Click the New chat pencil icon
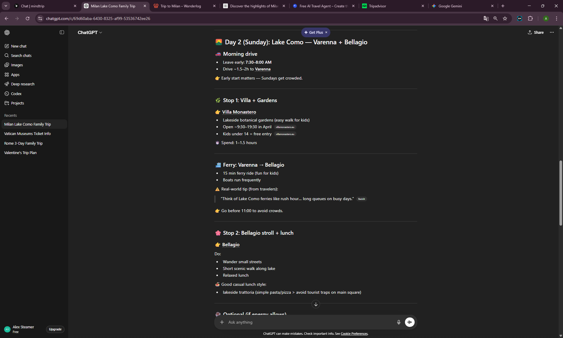The image size is (563, 338). 7,46
